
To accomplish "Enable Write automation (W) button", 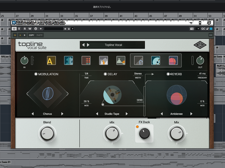I will (x=30, y=29).
